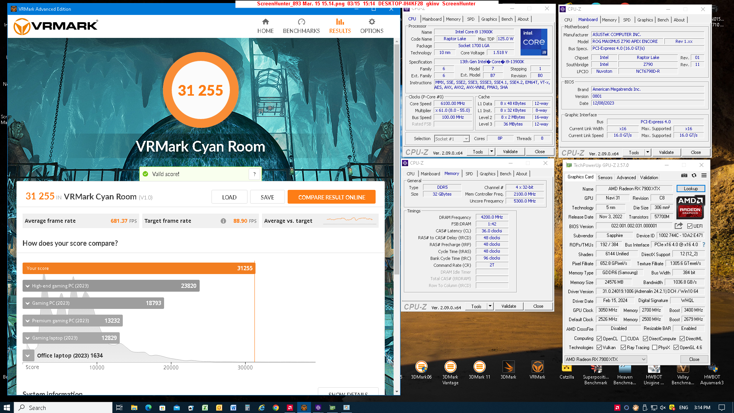The height and width of the screenshot is (413, 734).
Task: Click the orange Your score bar
Action: [139, 268]
